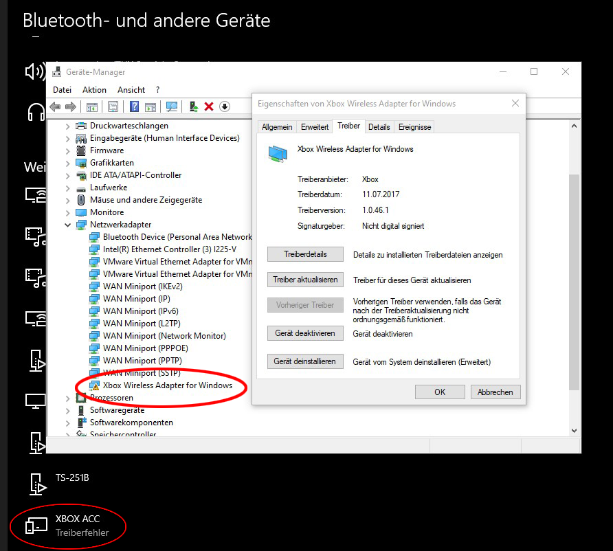
Task: Click the warning icon beside Xbox Wireless Adapter
Action: [x=94, y=385]
